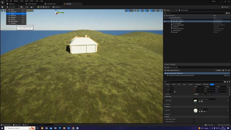Click the material sphere thumbnail
Image resolution: width=231 pixels, height=130 pixels.
point(195,110)
